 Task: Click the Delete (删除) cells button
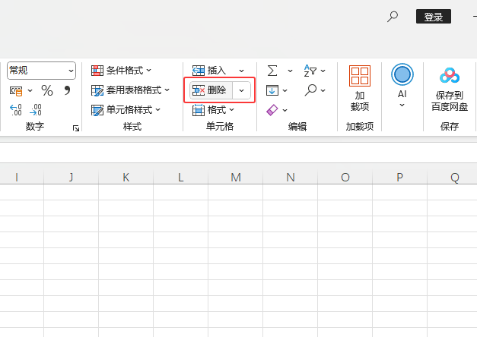click(211, 90)
